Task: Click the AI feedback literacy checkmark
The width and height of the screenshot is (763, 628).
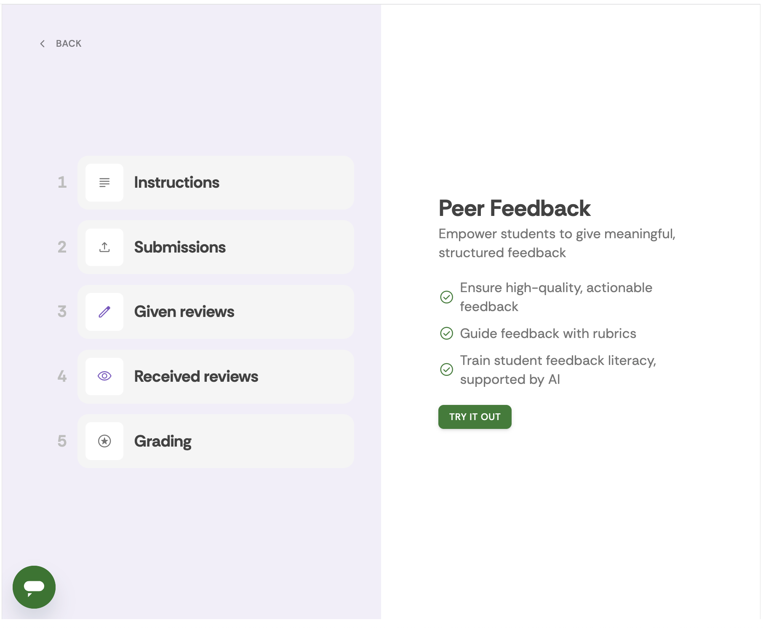Action: click(446, 370)
